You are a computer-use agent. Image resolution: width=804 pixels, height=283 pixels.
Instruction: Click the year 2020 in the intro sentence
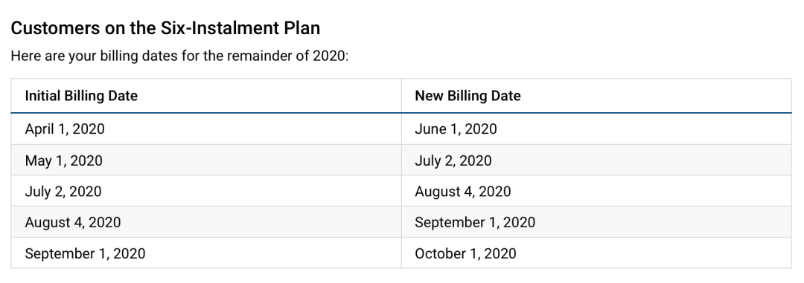(x=328, y=56)
